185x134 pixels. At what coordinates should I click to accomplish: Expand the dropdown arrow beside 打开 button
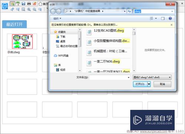pyautogui.click(x=149, y=84)
